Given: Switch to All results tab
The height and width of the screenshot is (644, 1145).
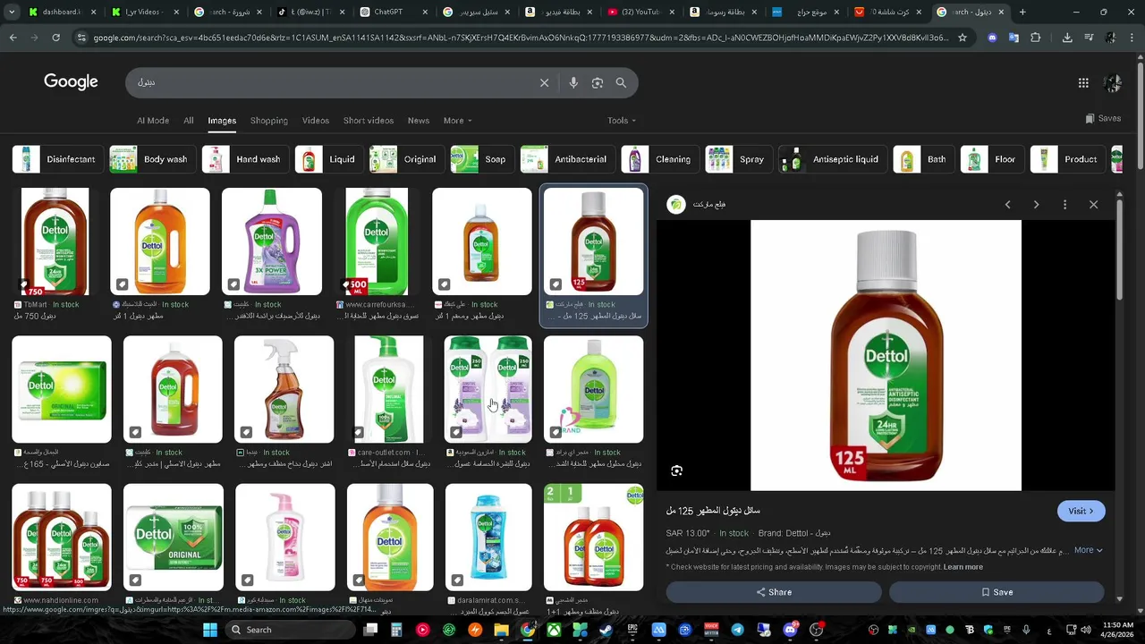Looking at the screenshot, I should [x=188, y=121].
